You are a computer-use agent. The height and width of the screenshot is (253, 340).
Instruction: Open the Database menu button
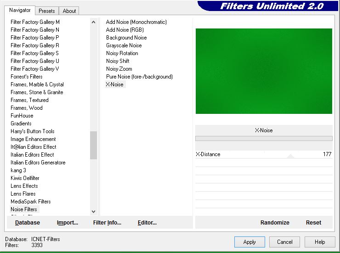pos(28,223)
